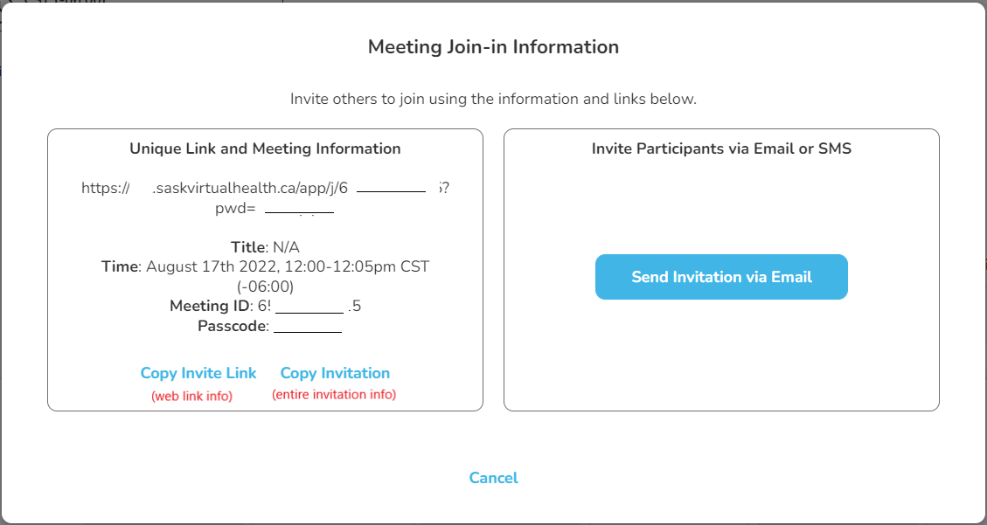
Task: Click the red 'web link info' note
Action: [192, 396]
